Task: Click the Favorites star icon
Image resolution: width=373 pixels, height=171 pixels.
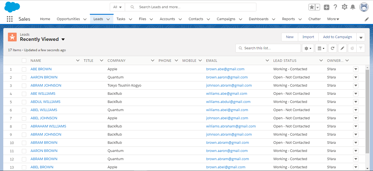Action: [312, 7]
